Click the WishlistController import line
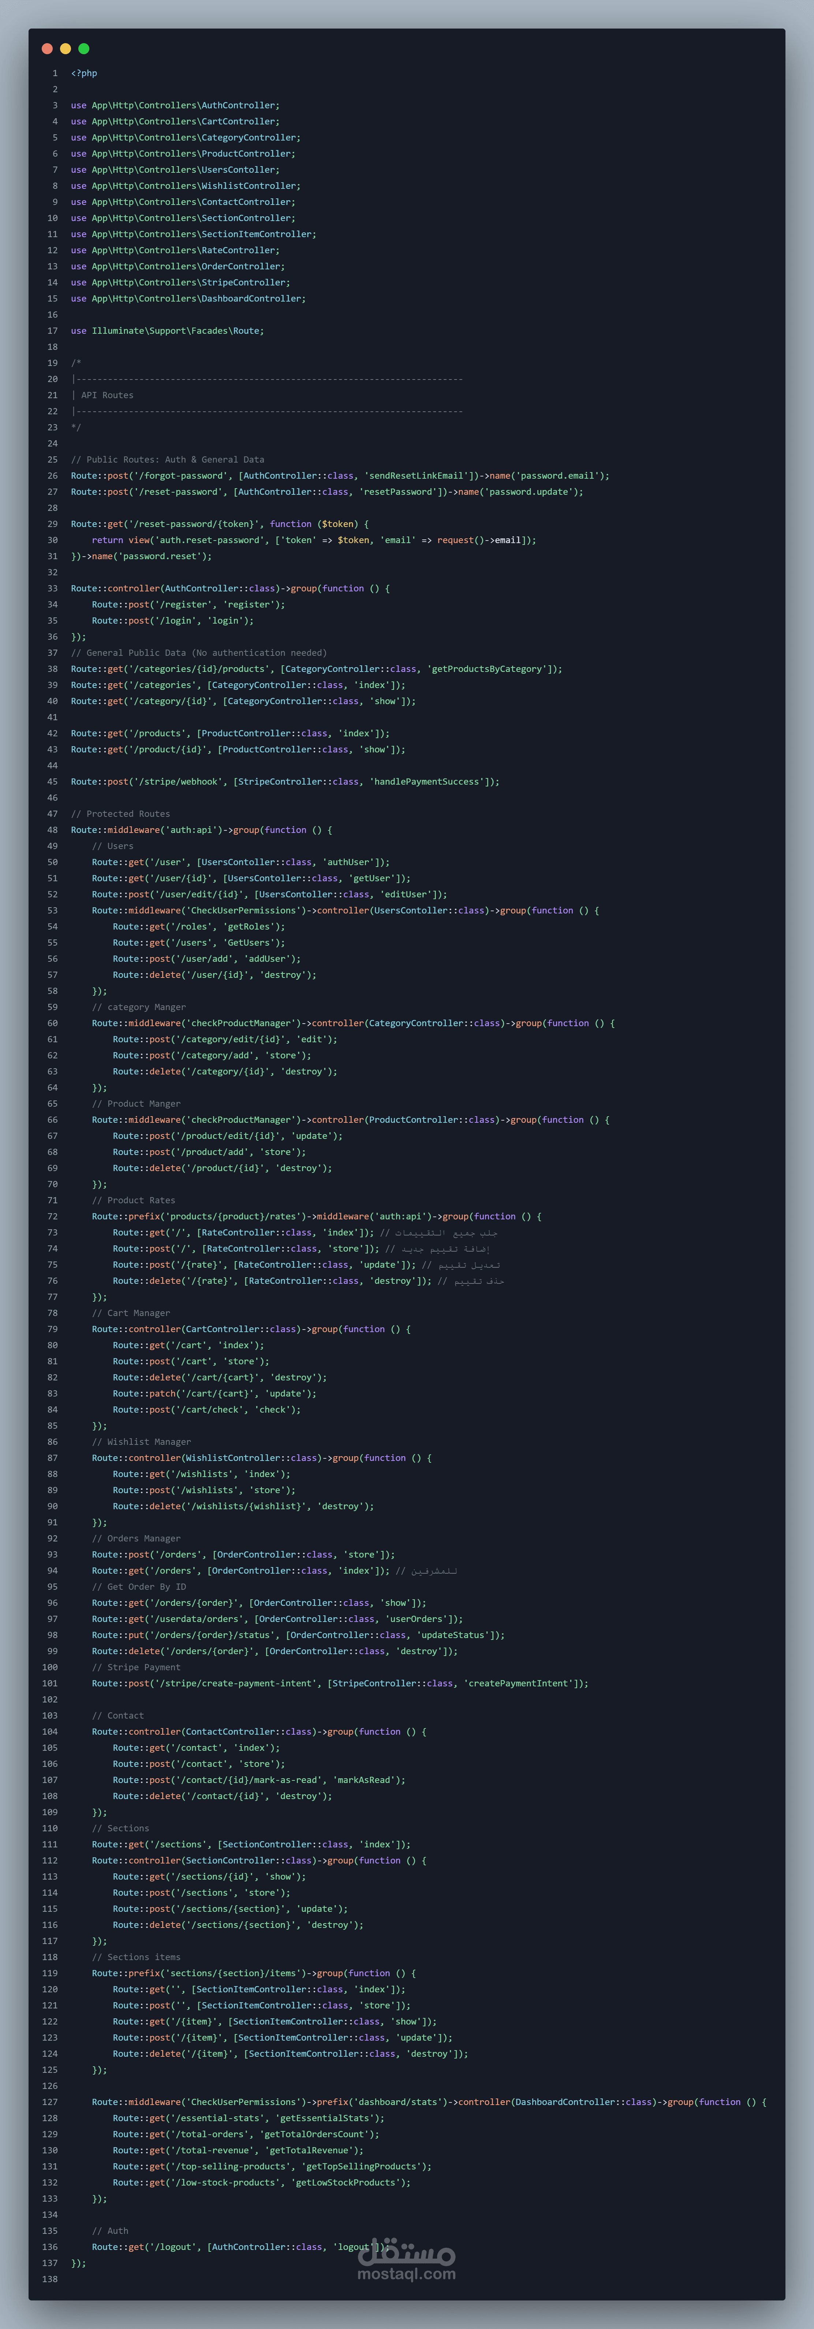Image resolution: width=814 pixels, height=2329 pixels. click(x=186, y=186)
